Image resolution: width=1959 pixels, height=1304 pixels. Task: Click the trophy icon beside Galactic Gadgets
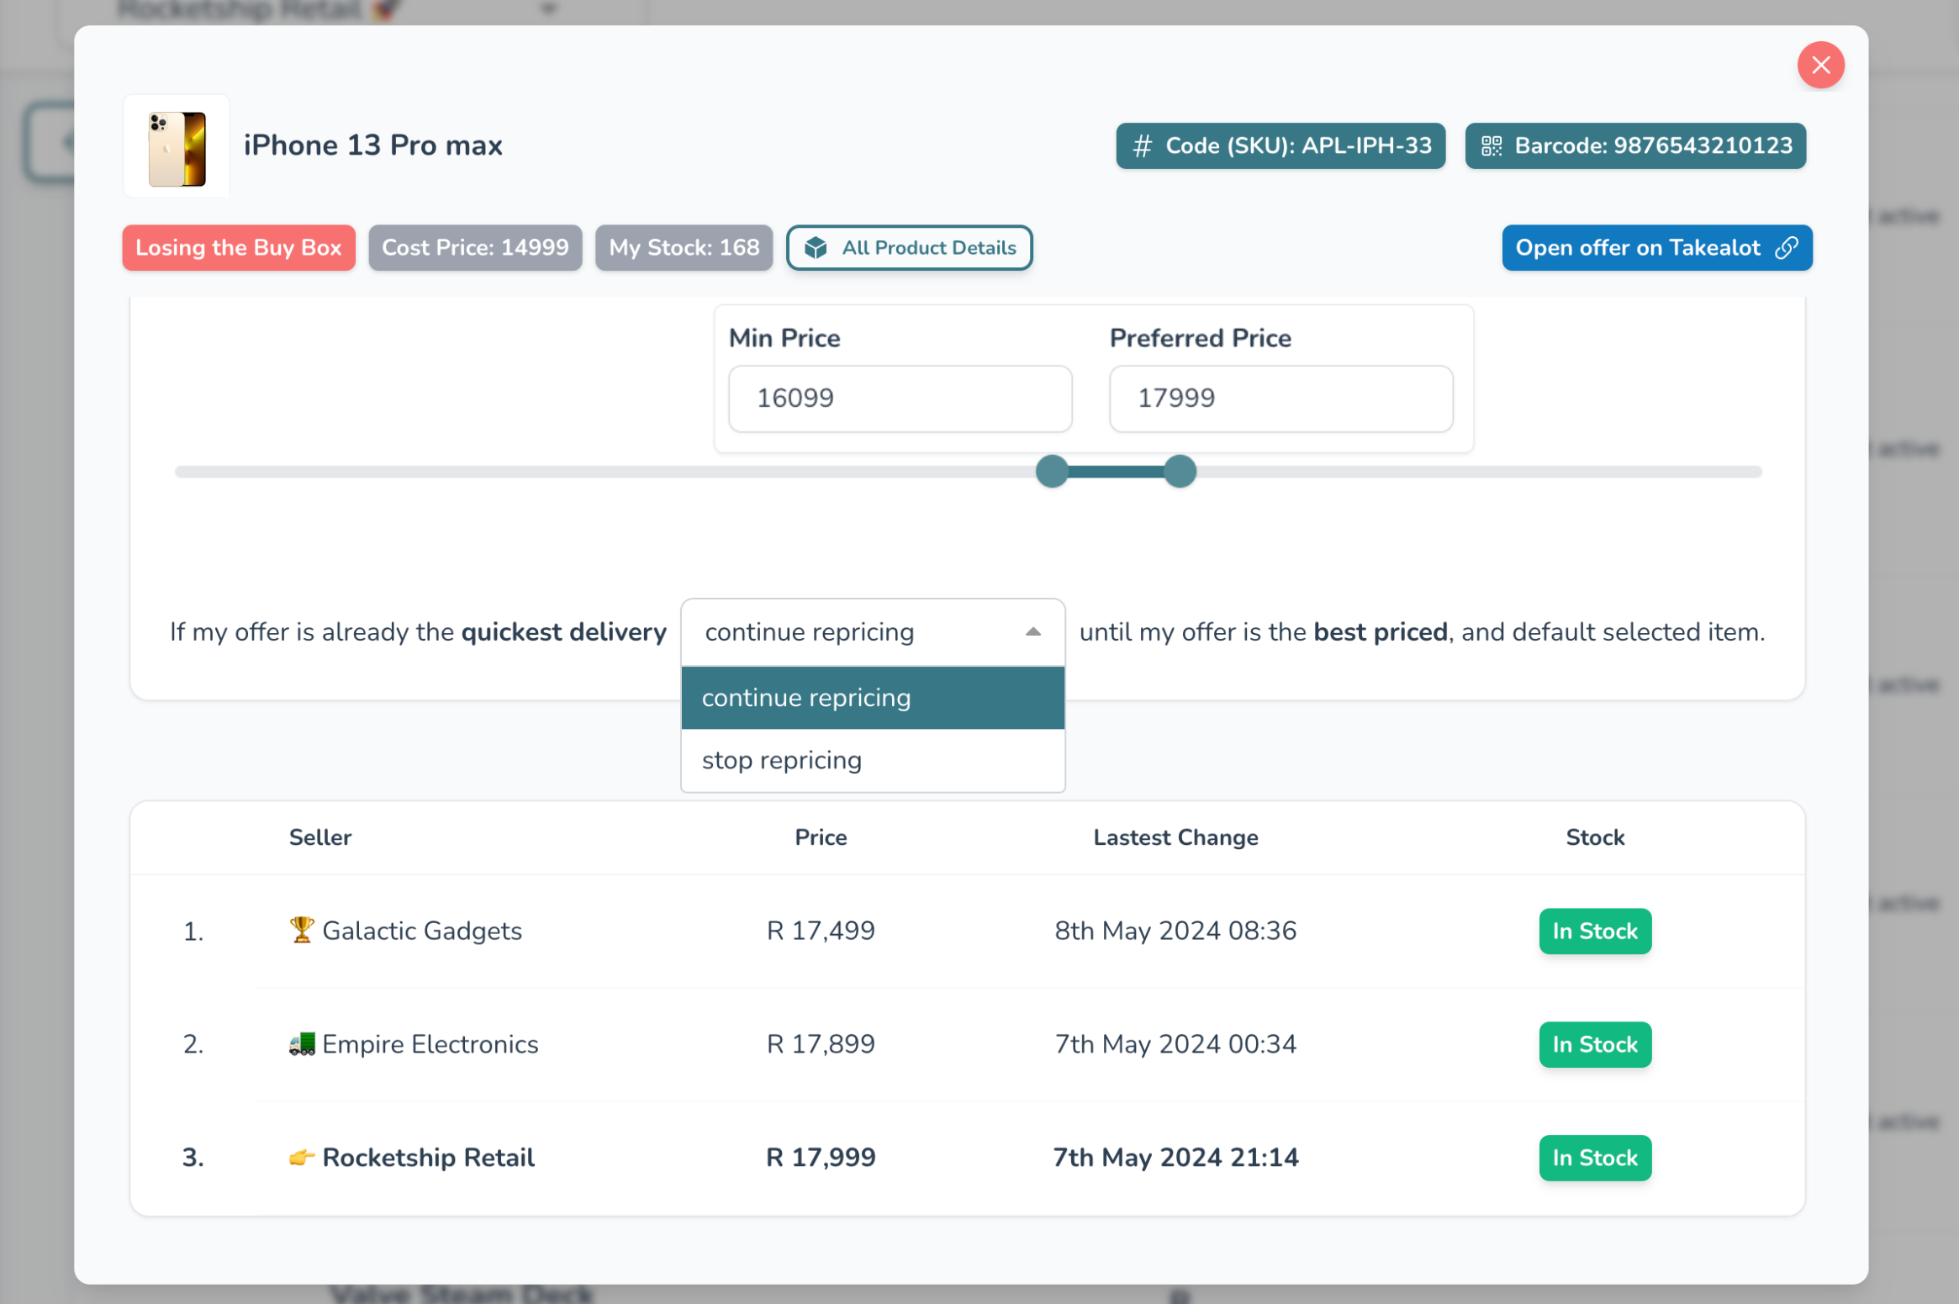(x=301, y=930)
